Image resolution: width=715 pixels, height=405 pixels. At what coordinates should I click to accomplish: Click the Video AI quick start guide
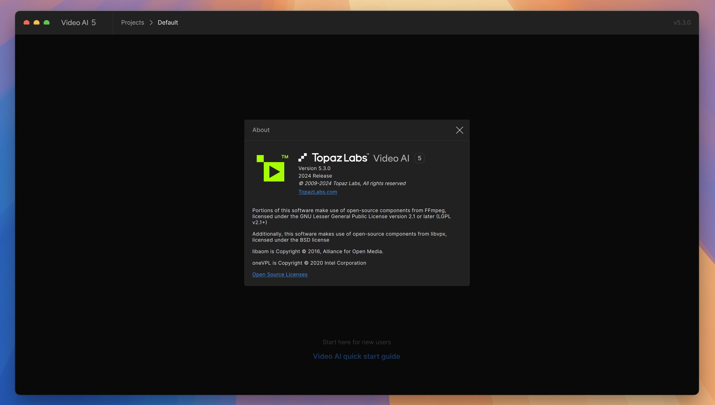(356, 356)
